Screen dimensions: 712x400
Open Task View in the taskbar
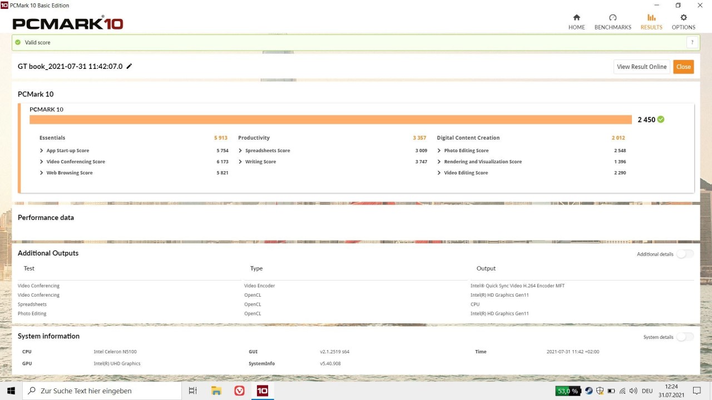click(x=193, y=391)
